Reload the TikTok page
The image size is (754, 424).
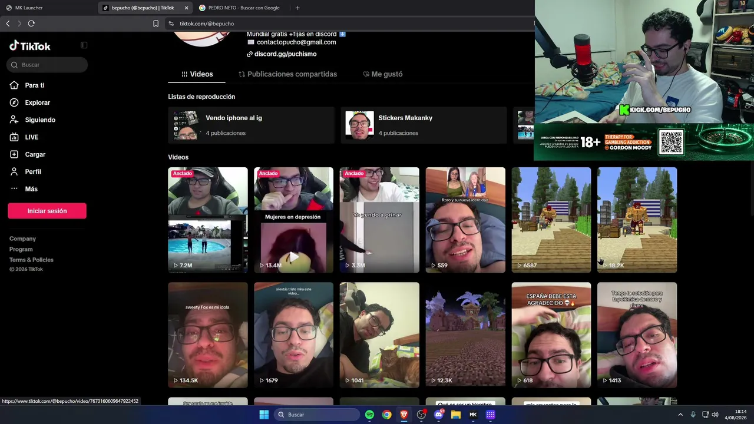(x=31, y=24)
